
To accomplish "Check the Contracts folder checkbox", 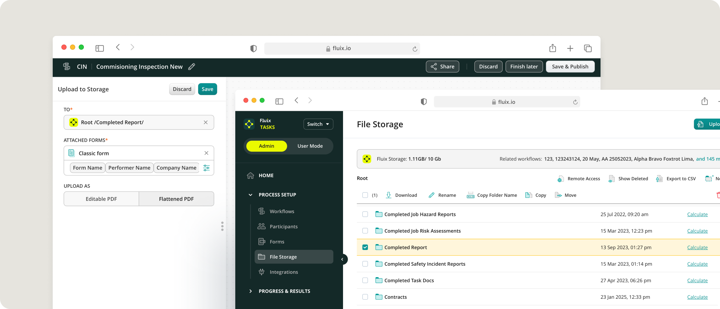I will [x=365, y=297].
